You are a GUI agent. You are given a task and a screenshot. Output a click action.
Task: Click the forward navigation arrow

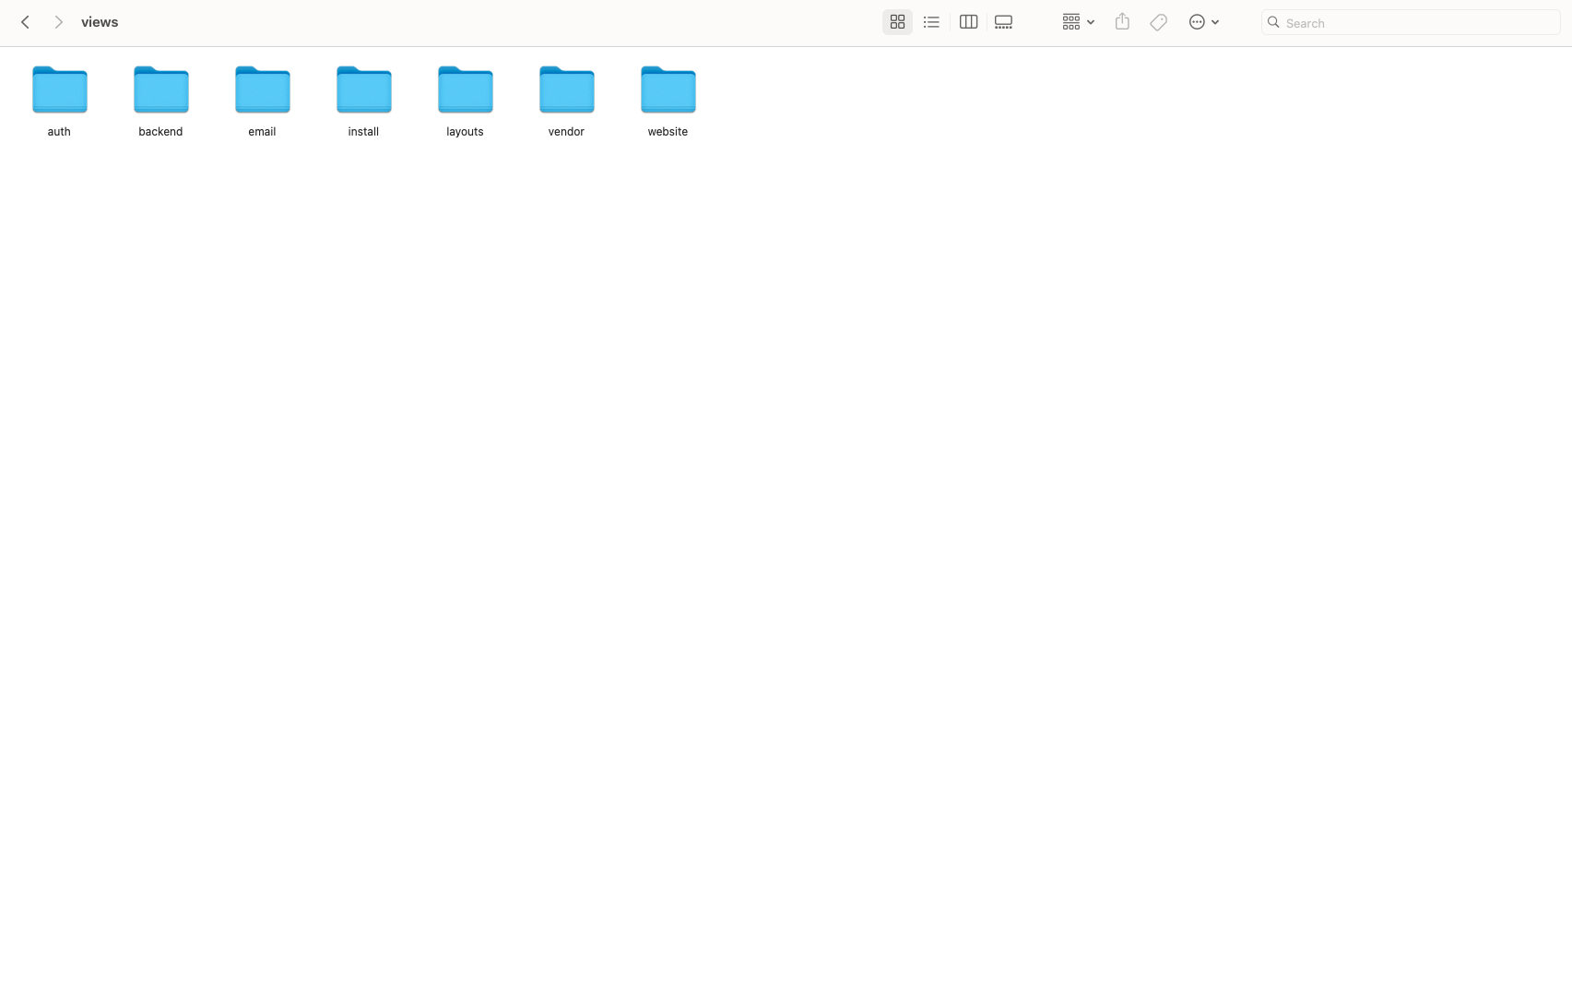(58, 22)
